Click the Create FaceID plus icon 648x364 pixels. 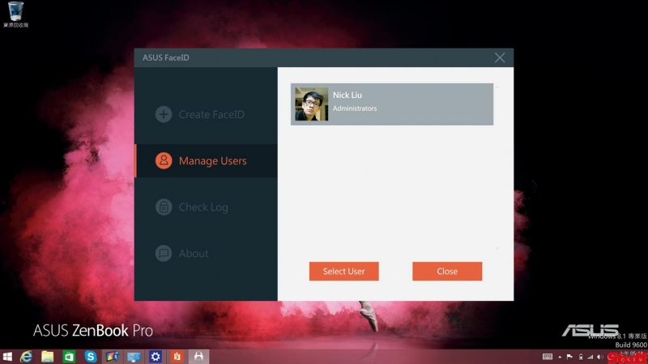point(164,115)
